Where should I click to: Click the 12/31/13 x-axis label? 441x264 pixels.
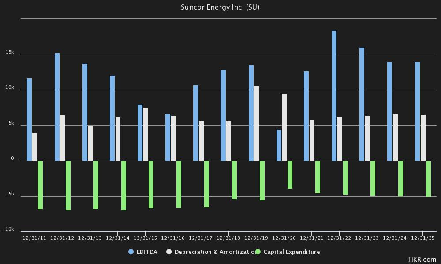(90, 238)
